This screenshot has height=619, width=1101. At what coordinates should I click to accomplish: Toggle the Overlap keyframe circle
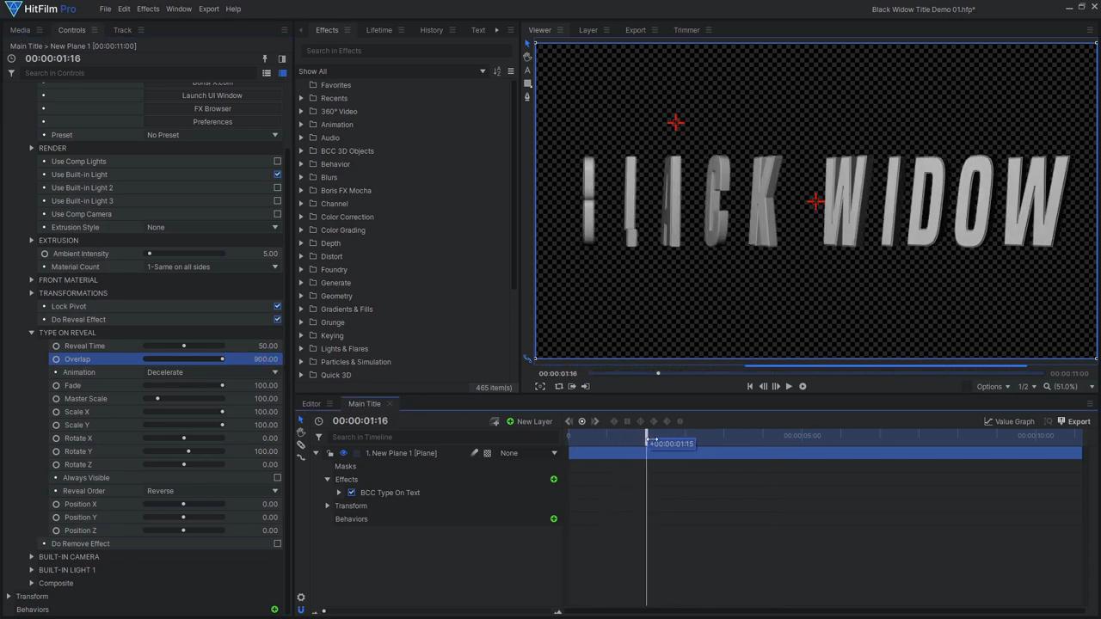56,359
